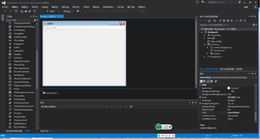Click the Sync with Active Document icon
The height and width of the screenshot is (139, 260).
tap(220, 21)
